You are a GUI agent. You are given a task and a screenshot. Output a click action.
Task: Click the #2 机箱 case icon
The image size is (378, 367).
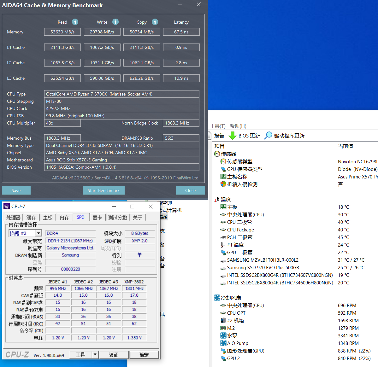point(223,320)
